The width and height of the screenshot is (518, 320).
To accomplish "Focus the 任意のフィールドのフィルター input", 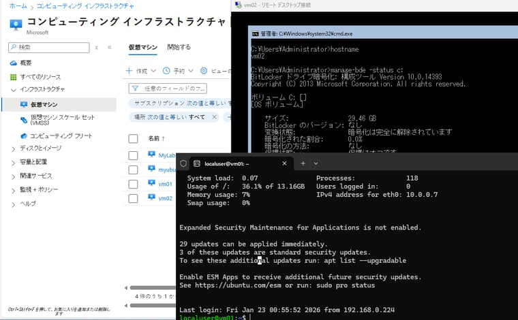I will click(x=168, y=89).
